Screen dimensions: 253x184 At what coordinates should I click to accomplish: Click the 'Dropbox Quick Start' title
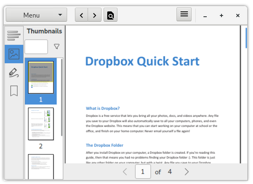[142, 62]
